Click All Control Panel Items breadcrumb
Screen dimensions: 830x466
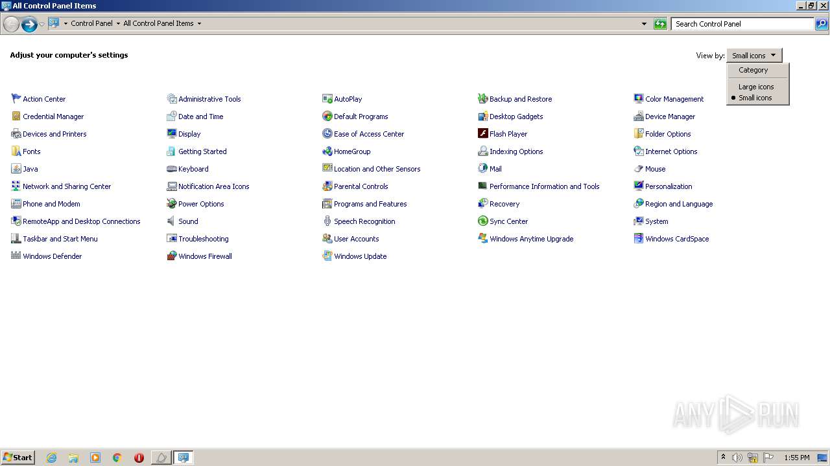click(x=158, y=23)
